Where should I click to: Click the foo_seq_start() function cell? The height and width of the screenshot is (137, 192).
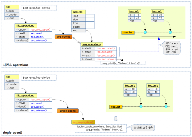tap(106, 48)
